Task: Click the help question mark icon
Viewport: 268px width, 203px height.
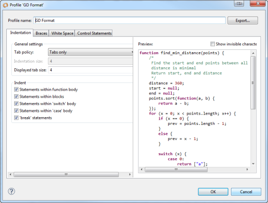Action: click(x=12, y=191)
